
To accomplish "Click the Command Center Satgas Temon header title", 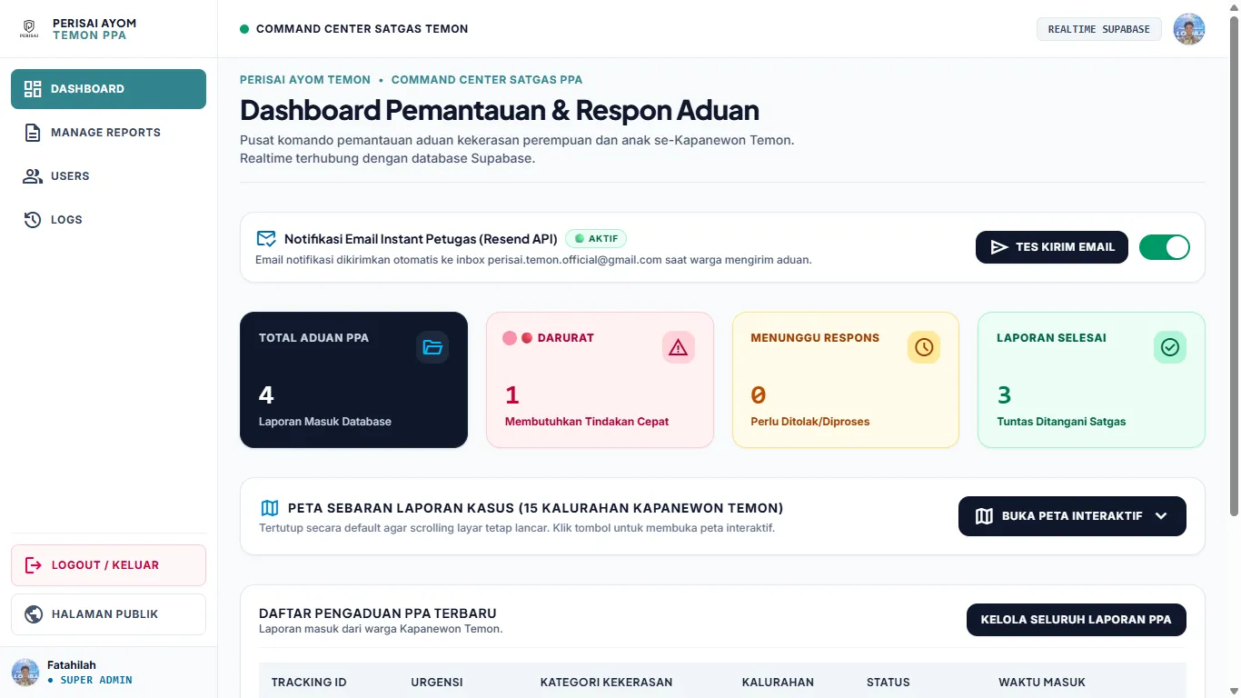I will [362, 29].
